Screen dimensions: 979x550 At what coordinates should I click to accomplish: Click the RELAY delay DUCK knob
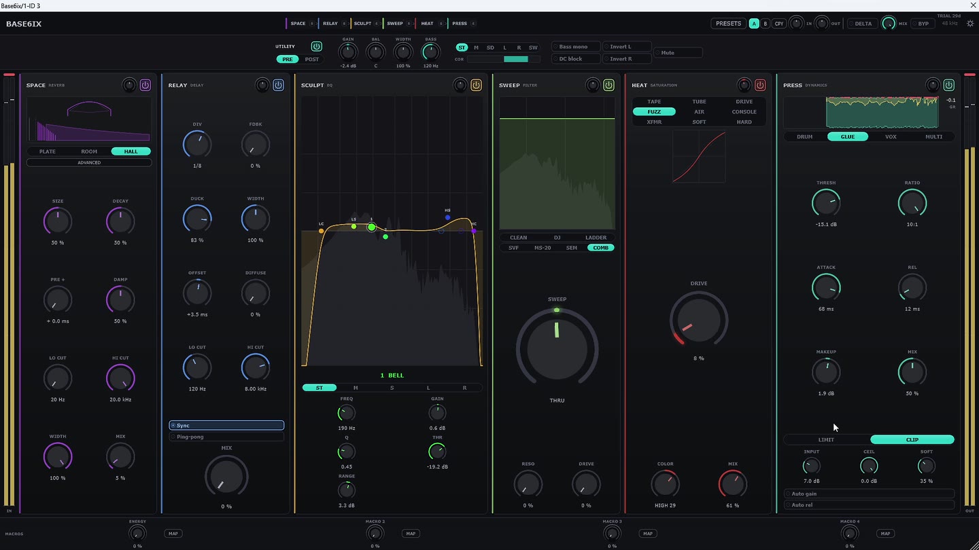coord(197,218)
